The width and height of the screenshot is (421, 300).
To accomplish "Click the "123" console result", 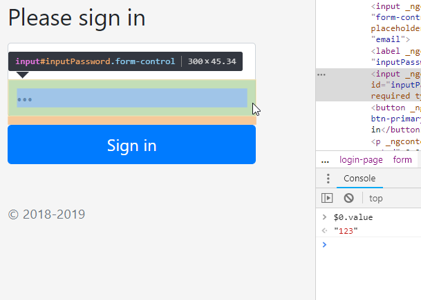I will pyautogui.click(x=346, y=230).
